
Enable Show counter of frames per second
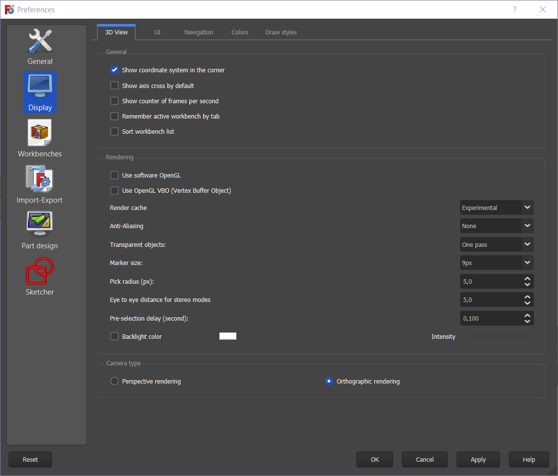coord(114,101)
